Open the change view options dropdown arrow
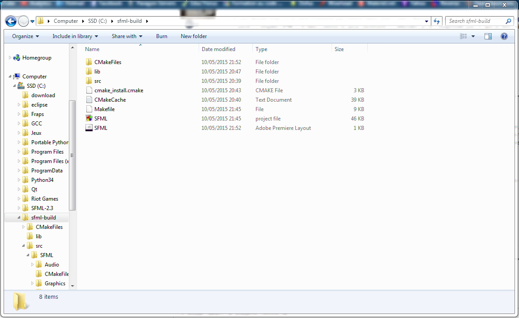 [473, 36]
